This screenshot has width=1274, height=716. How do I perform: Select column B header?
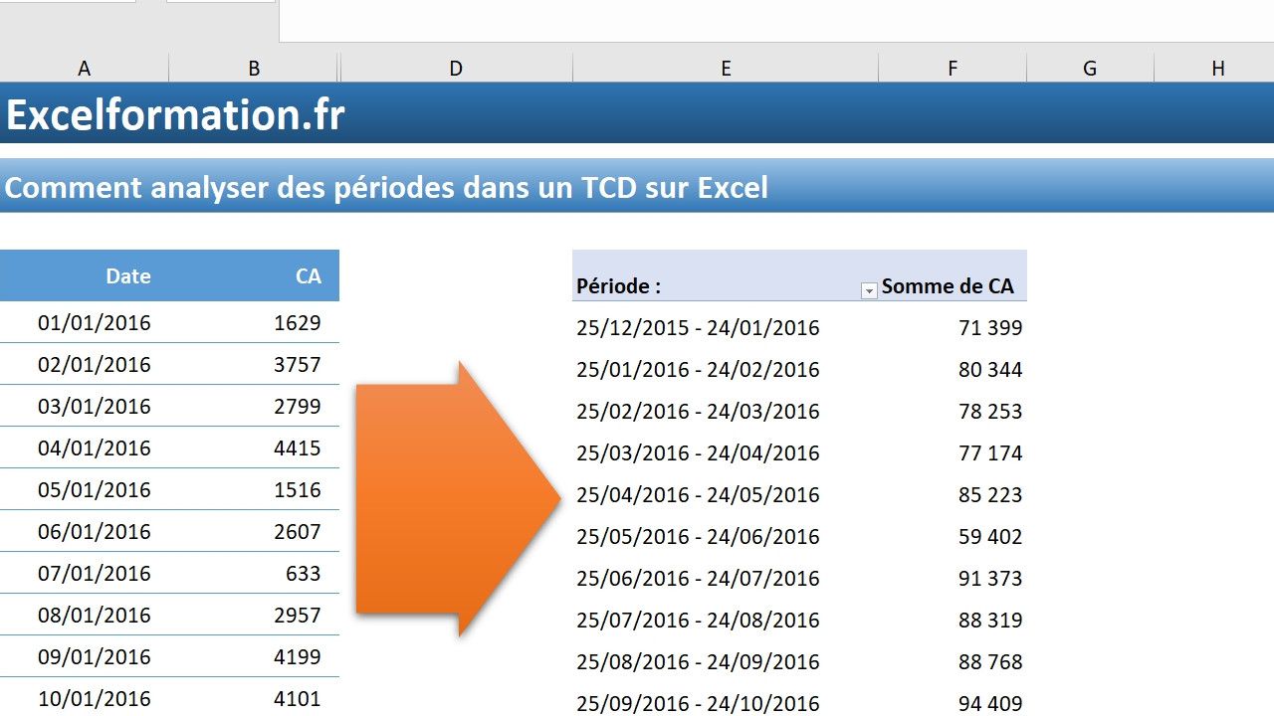254,68
